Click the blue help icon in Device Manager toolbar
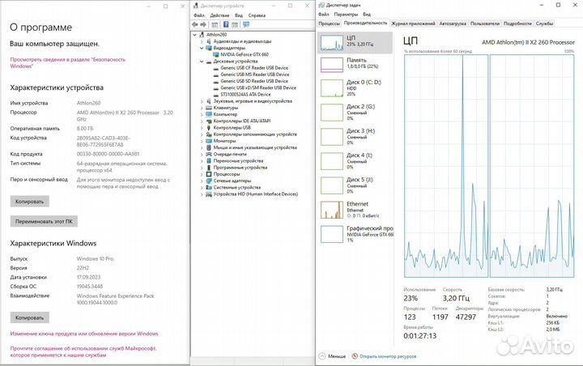 tap(226, 24)
